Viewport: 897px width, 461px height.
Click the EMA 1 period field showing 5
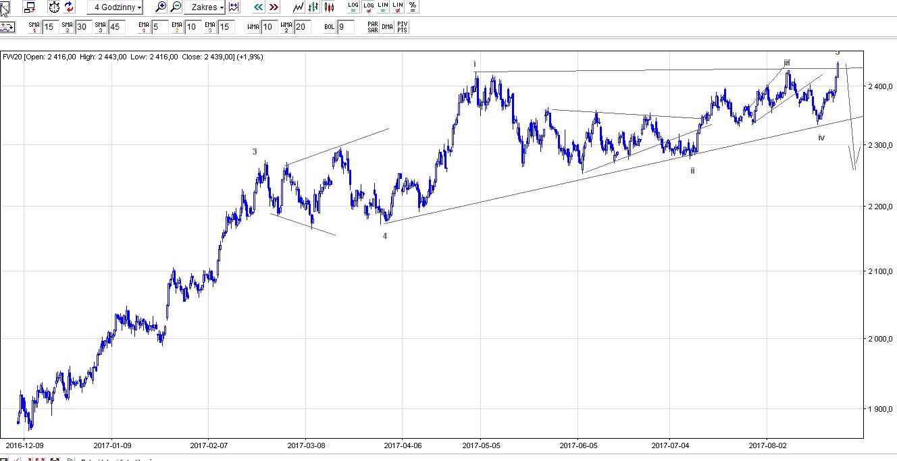(159, 27)
